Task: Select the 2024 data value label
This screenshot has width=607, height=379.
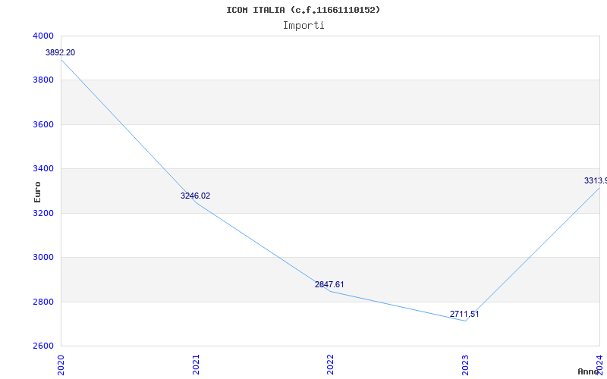Action: 595,180
